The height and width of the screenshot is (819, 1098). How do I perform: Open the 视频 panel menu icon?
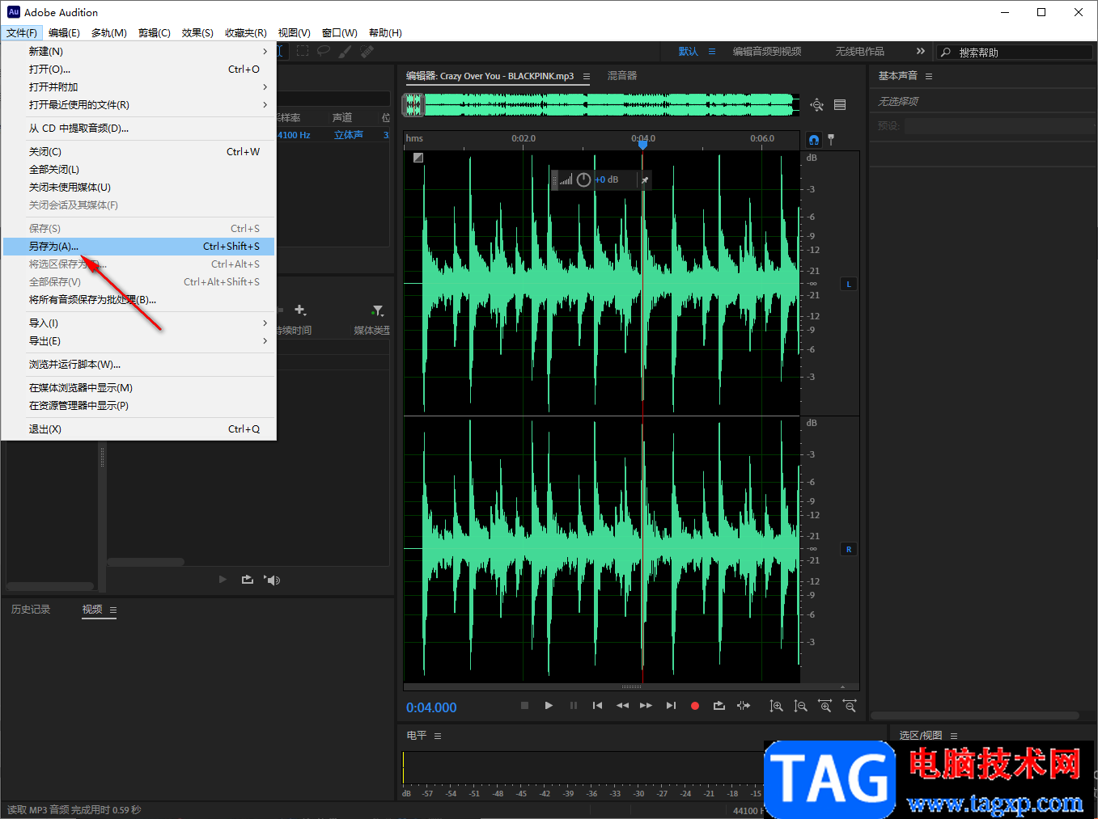[113, 610]
